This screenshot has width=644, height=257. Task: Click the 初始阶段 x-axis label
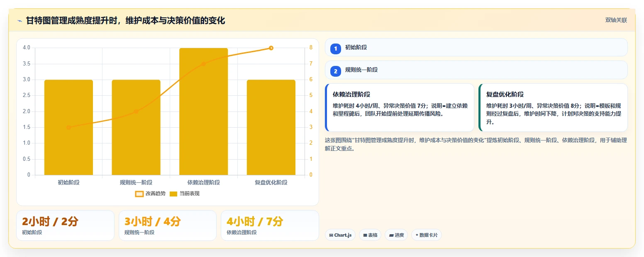point(68,182)
